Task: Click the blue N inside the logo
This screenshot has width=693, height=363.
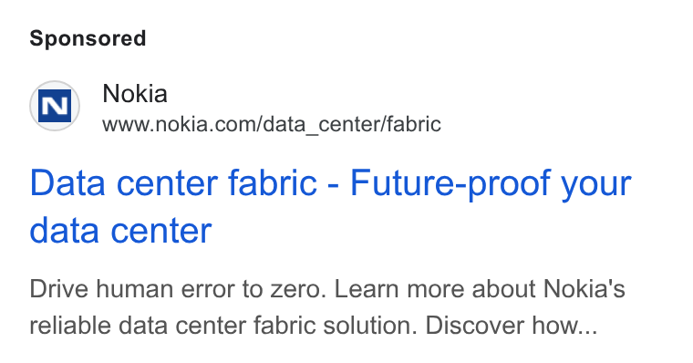Action: pos(55,106)
